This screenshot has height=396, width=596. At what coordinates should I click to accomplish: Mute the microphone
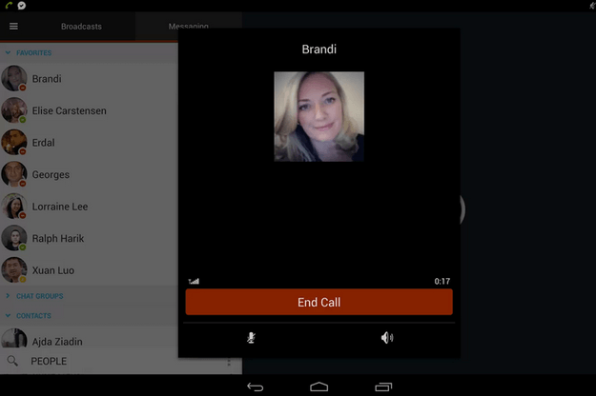coord(251,338)
